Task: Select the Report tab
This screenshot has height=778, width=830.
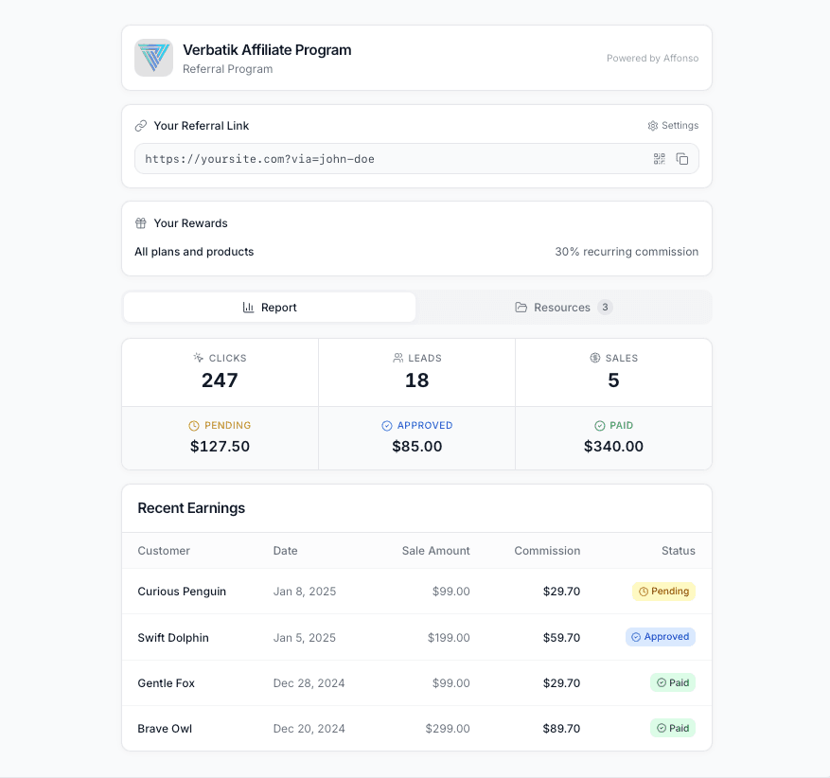Action: (x=269, y=307)
